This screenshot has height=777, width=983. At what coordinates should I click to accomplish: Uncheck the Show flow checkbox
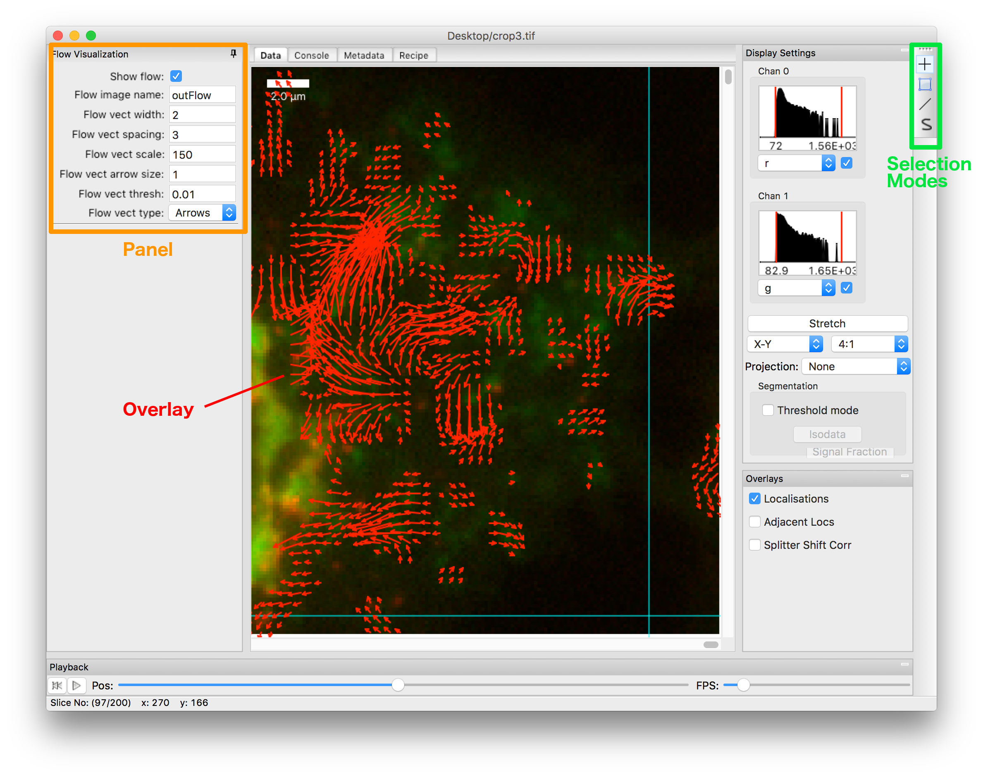[176, 76]
